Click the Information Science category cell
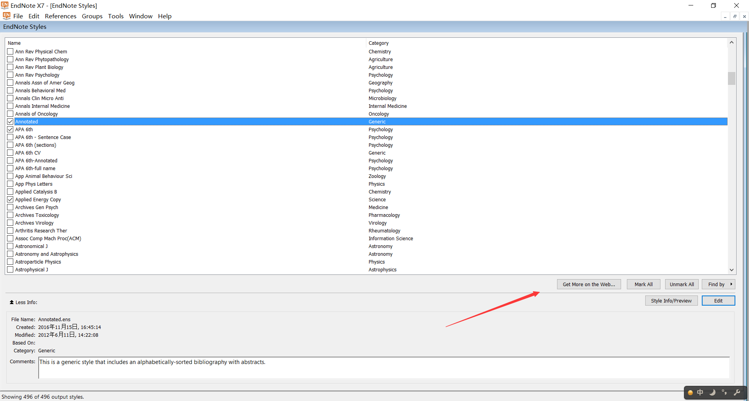The width and height of the screenshot is (749, 401). click(390, 239)
